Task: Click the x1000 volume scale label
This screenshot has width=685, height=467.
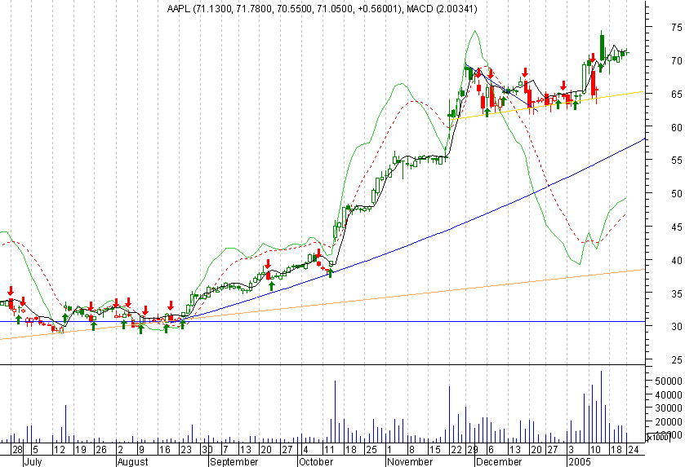Action: [x=658, y=437]
